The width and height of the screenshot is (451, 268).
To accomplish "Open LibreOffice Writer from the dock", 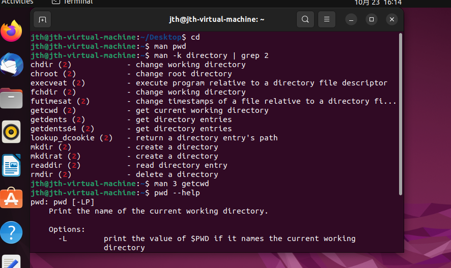I will click(11, 165).
